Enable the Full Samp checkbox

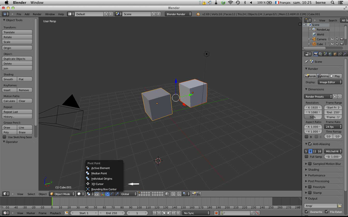[307, 156]
